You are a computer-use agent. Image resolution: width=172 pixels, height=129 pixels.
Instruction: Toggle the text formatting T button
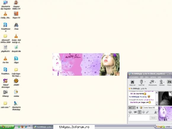[x=139, y=112]
